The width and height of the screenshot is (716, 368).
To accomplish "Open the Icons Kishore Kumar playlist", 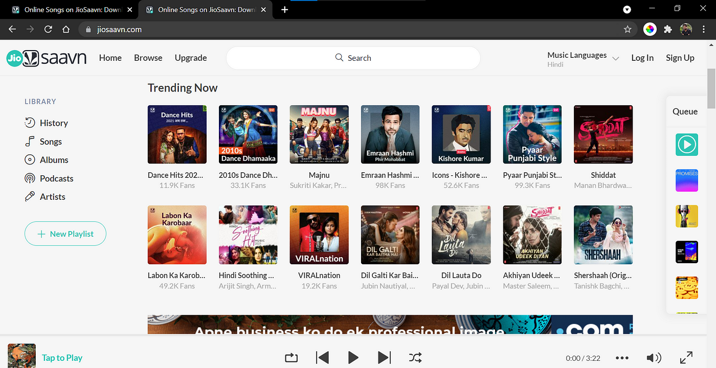I will coord(461,134).
